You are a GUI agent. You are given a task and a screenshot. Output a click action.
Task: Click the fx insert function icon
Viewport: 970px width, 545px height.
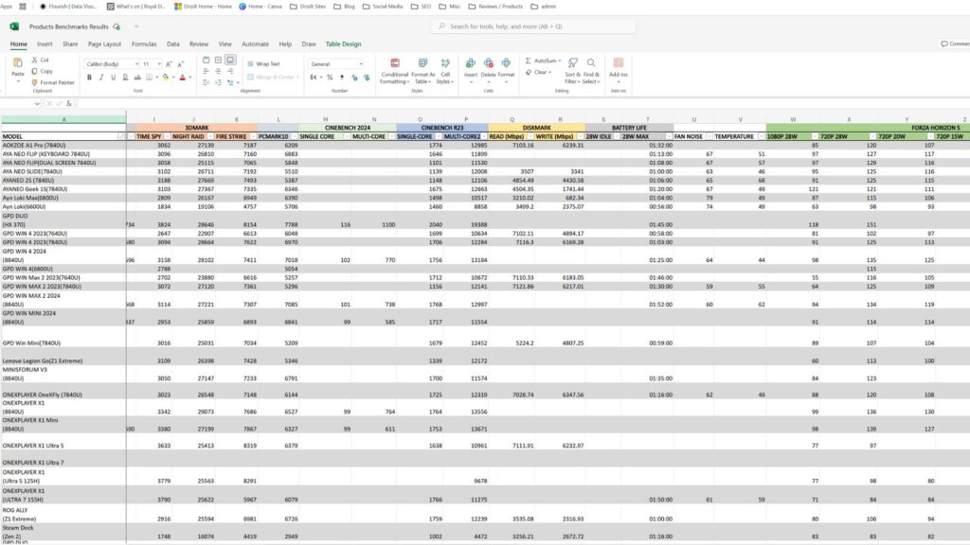(68, 103)
